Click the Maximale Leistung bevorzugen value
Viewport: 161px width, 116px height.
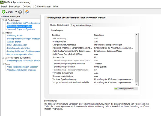click(x=108, y=45)
